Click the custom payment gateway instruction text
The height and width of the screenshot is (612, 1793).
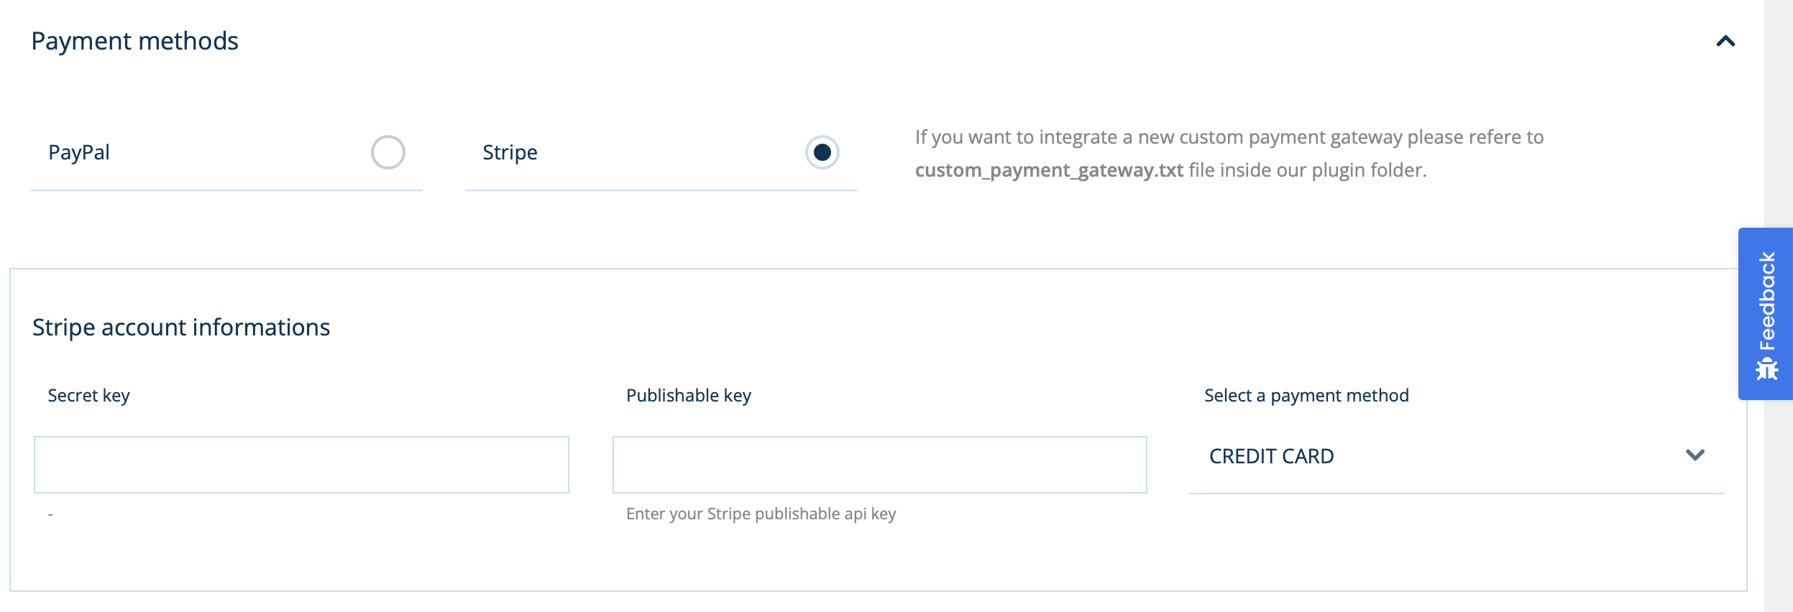tap(1229, 137)
